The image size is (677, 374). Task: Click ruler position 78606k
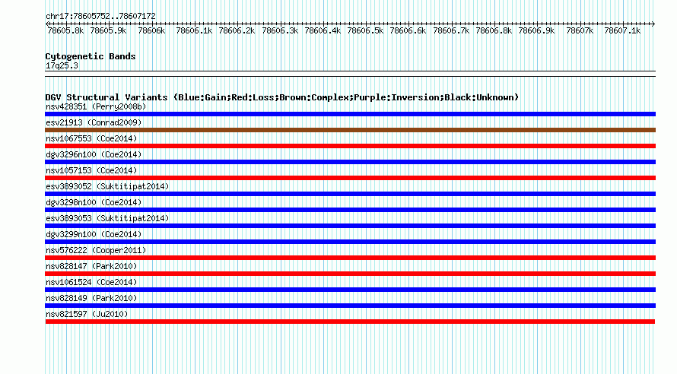point(151,30)
